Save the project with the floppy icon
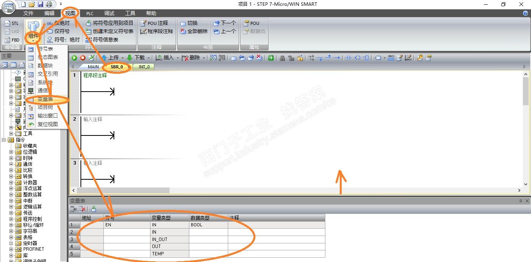The height and width of the screenshot is (262, 531). coord(40,4)
